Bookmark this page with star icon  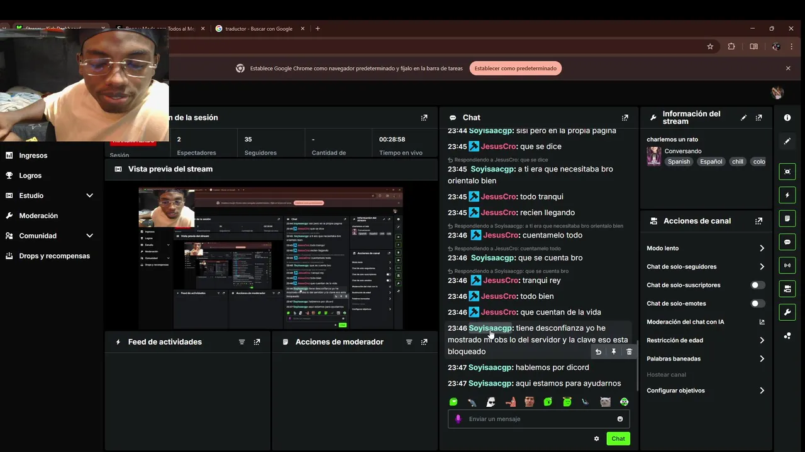710,46
